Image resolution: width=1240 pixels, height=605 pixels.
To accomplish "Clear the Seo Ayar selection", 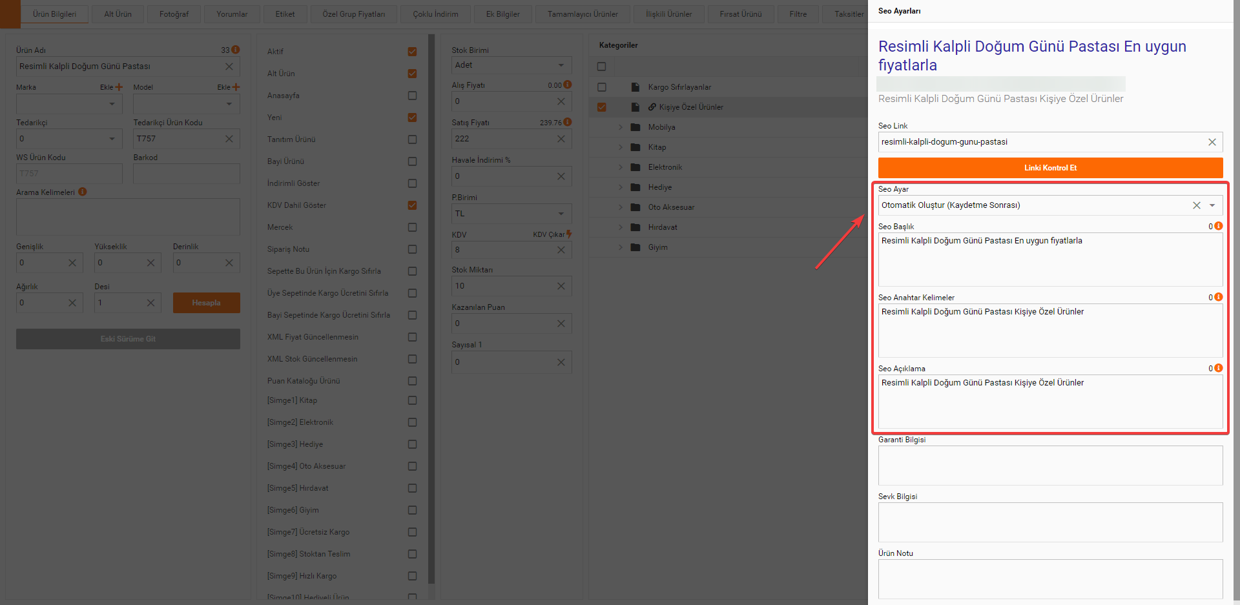I will point(1197,205).
